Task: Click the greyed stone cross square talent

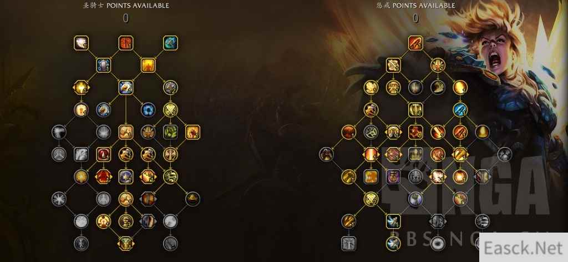Action: 348,244
